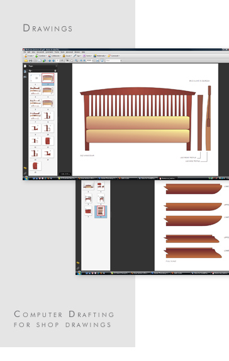229x361 pixels.
Task: Open the File menu
Action: (25, 52)
